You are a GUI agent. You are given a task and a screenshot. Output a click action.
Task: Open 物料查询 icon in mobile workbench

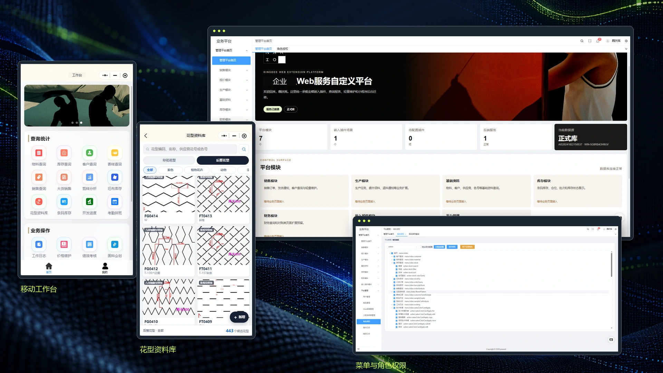(x=39, y=153)
